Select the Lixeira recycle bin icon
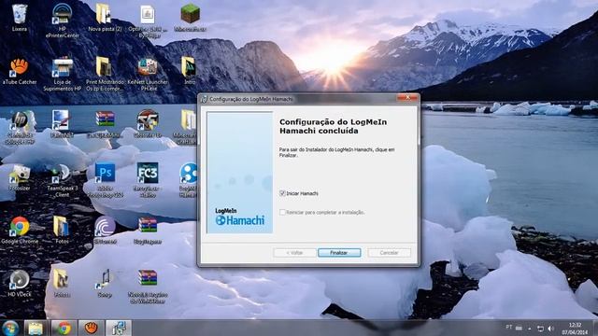 pyautogui.click(x=19, y=18)
